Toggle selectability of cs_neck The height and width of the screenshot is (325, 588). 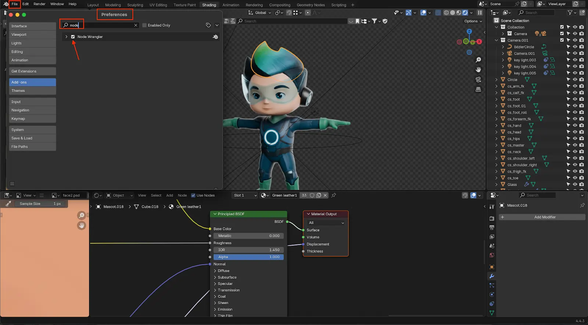(x=568, y=152)
